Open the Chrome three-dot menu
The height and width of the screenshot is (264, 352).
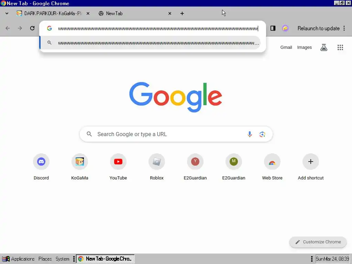pos(344,28)
